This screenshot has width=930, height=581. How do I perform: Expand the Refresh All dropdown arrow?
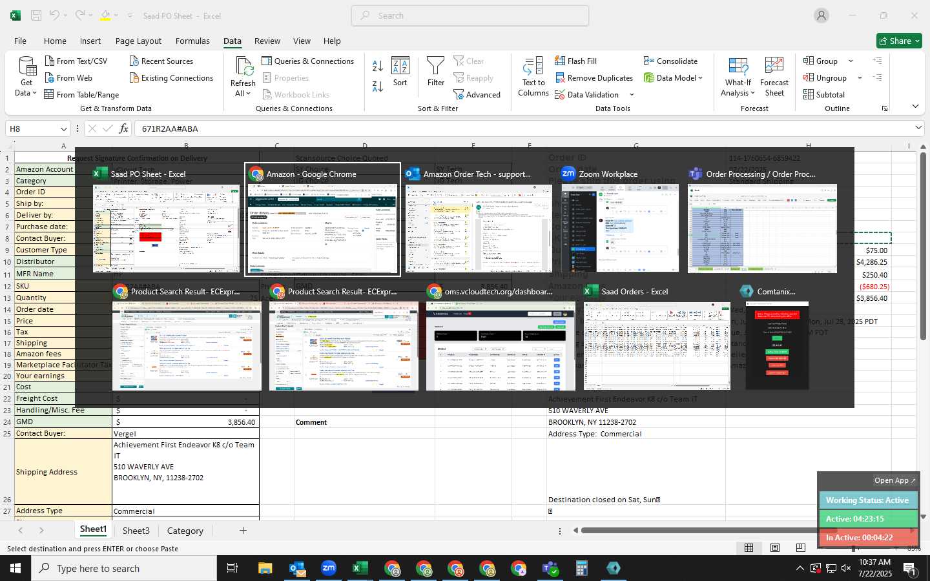pos(248,94)
